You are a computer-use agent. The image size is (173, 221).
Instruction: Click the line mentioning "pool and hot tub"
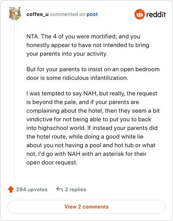(x=91, y=145)
